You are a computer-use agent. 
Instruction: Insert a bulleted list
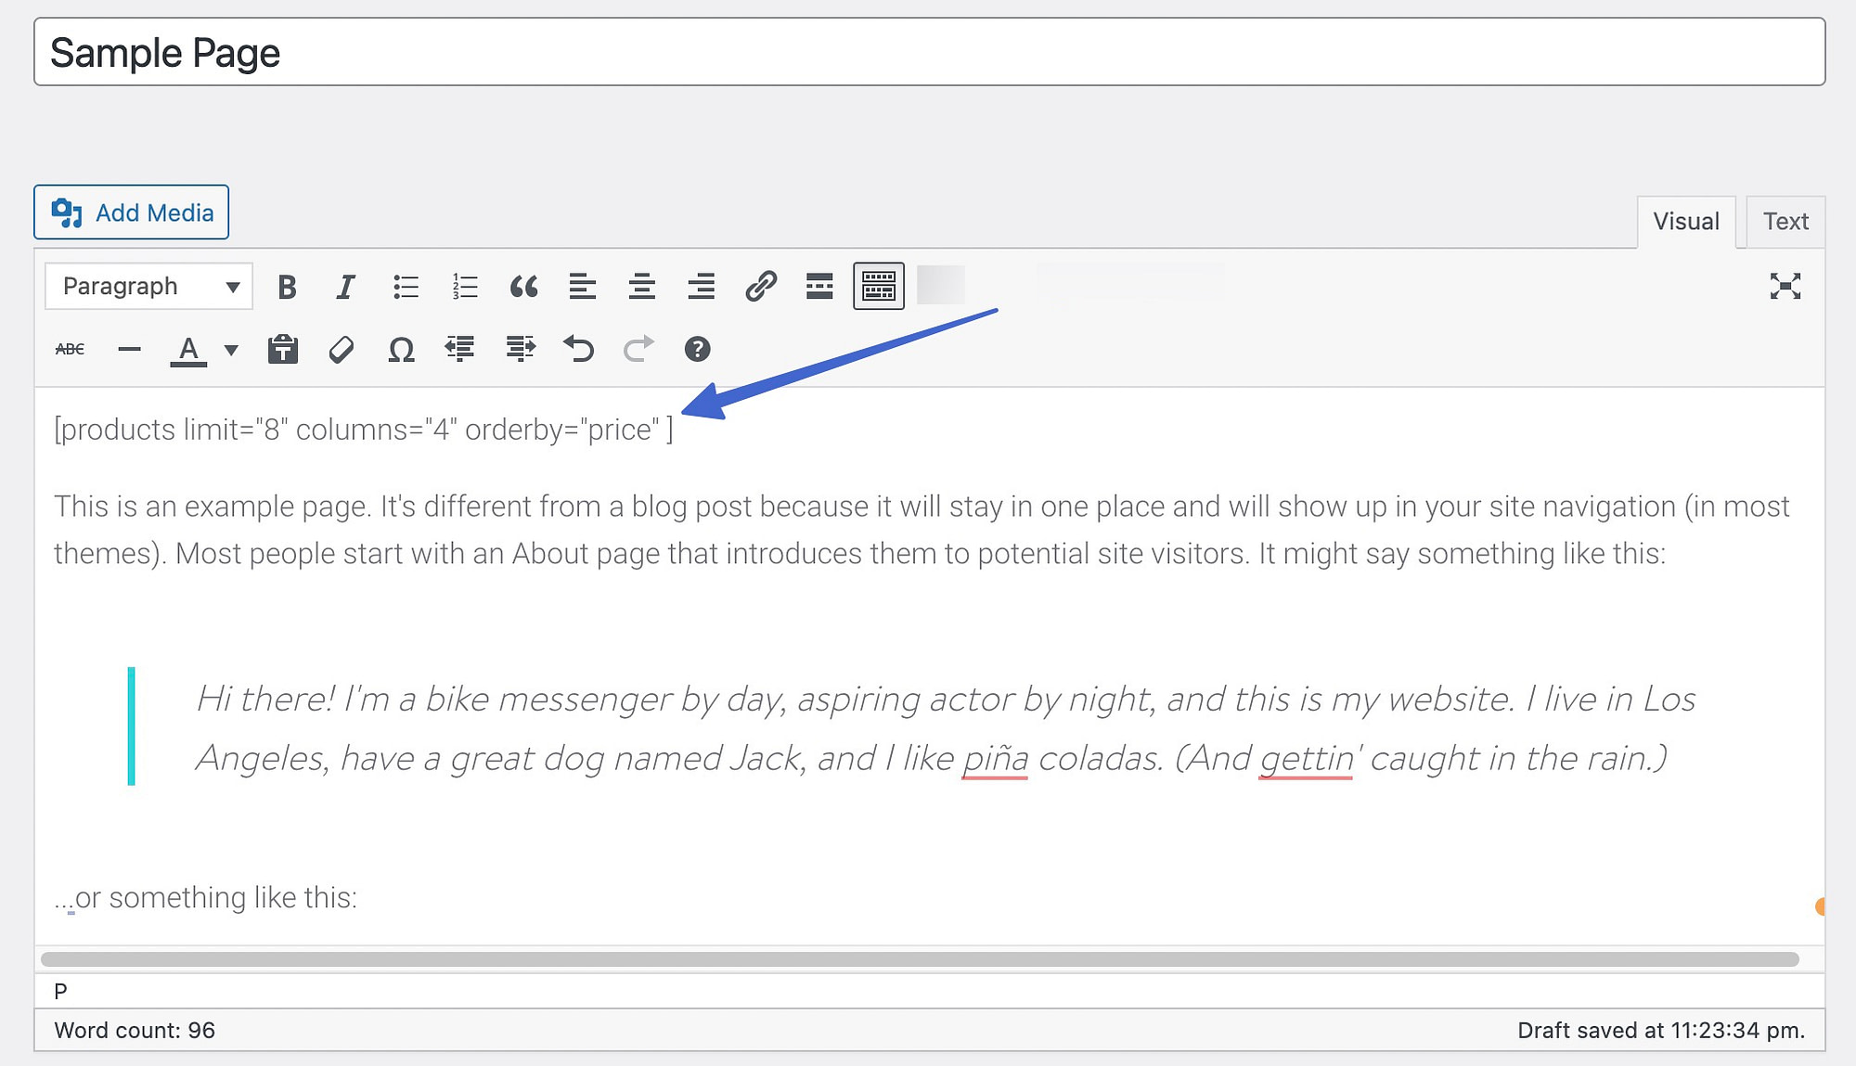tap(406, 286)
